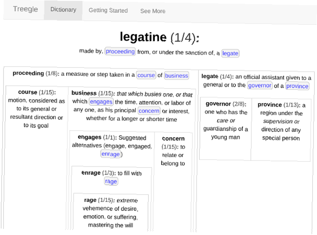This screenshot has width=317, height=235.
Task: Click the text 'mastering the will'
Action: click(x=111, y=225)
